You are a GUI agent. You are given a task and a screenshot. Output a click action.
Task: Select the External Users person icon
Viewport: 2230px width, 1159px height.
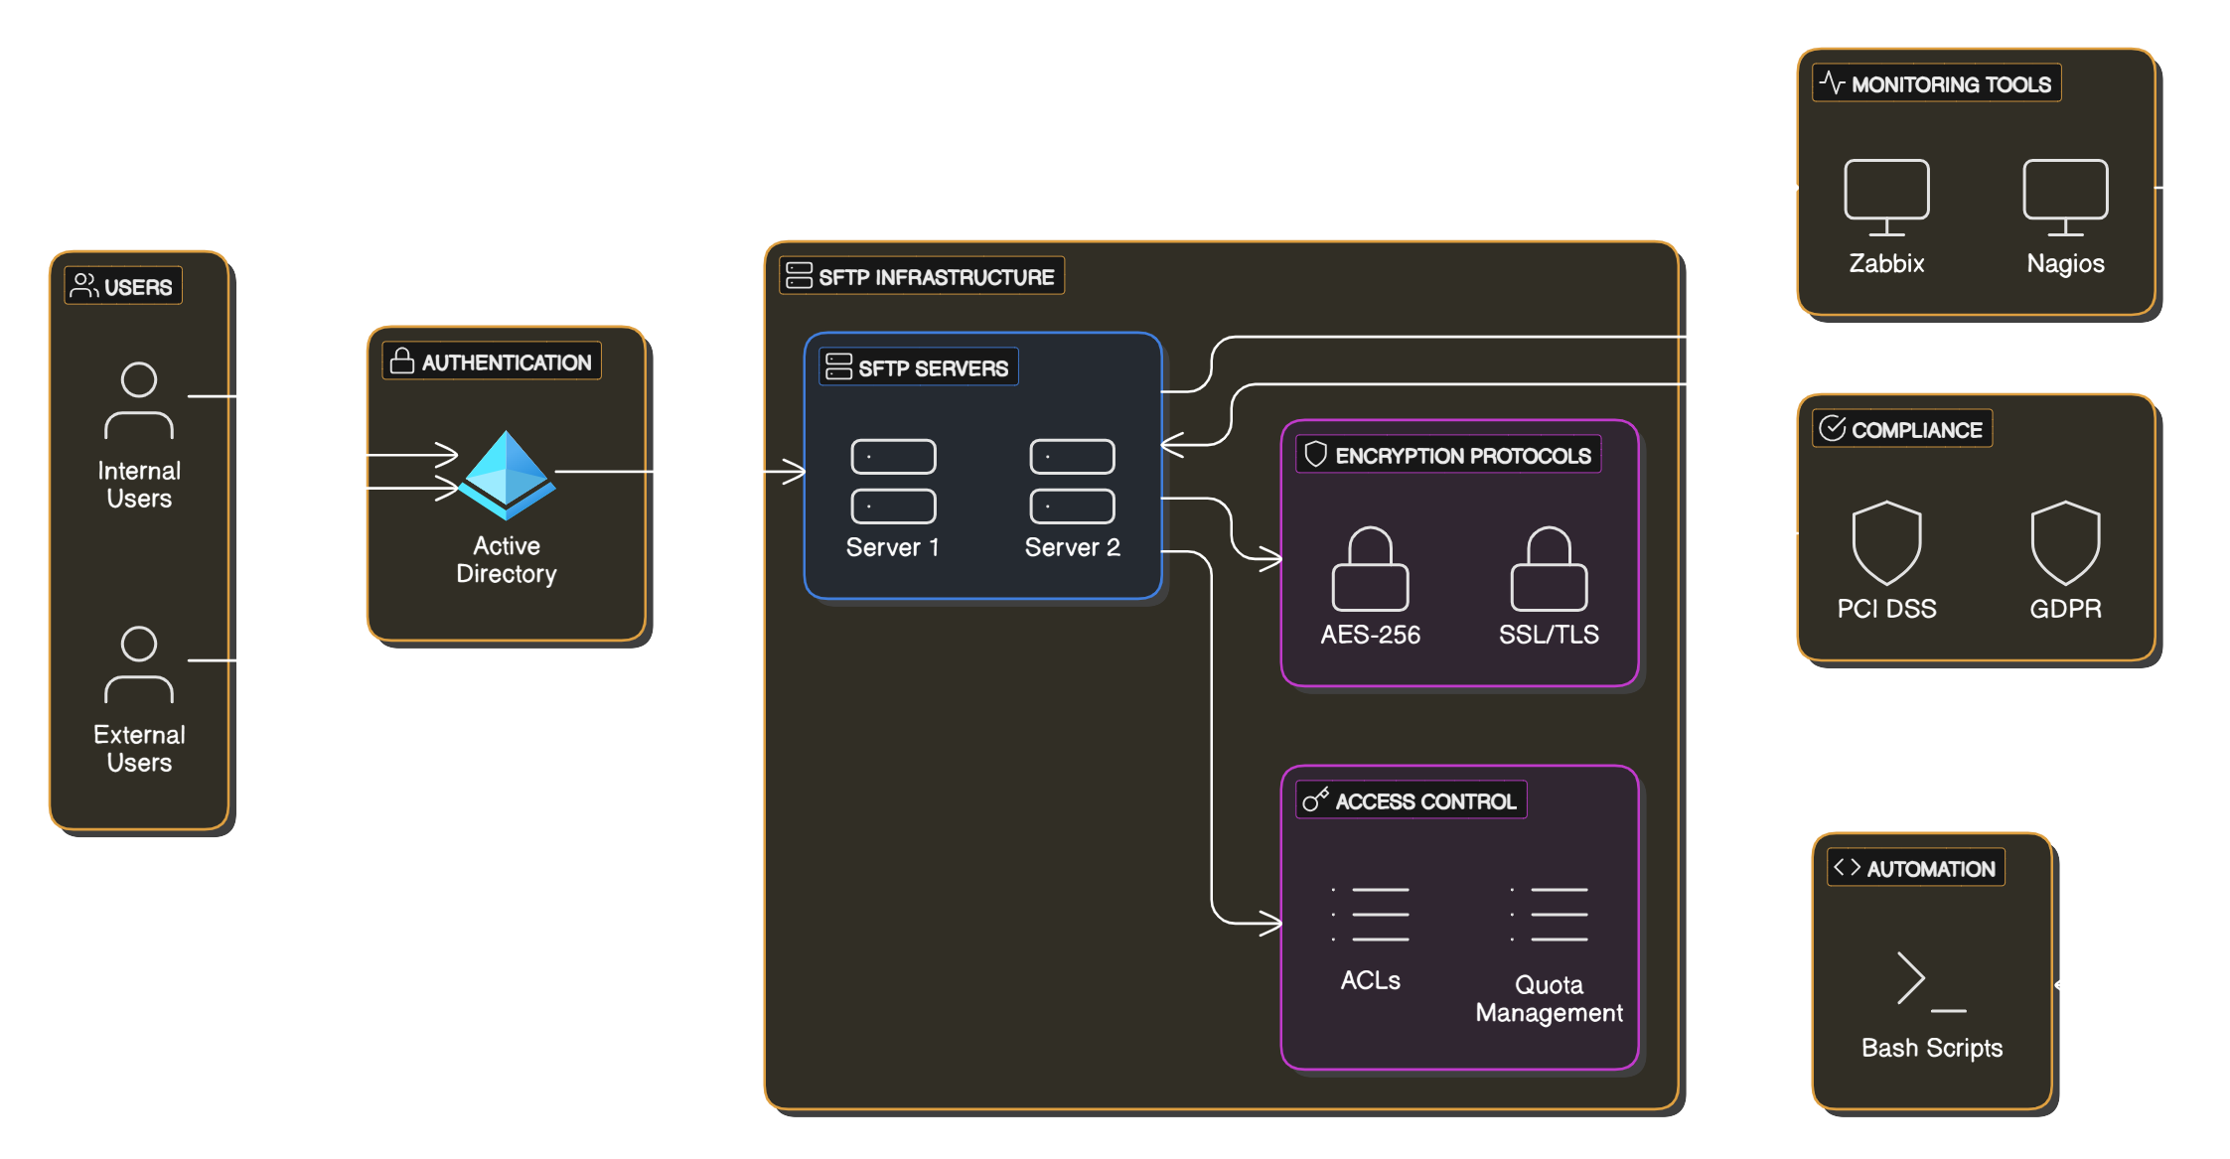click(139, 664)
